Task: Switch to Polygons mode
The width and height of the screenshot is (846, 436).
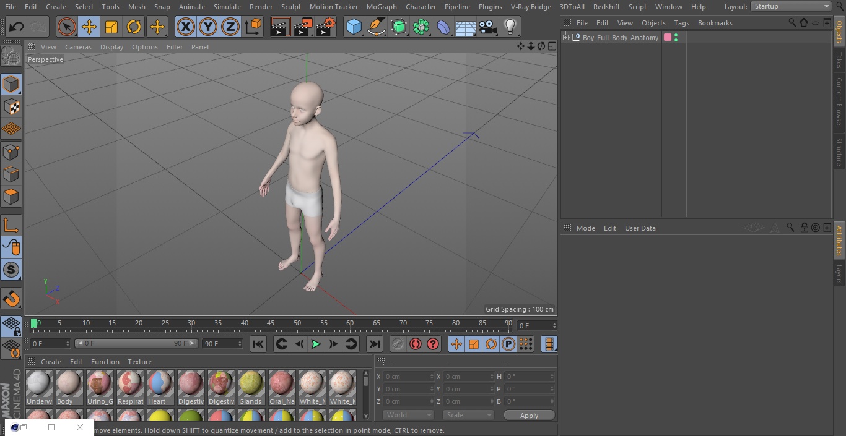Action: [11, 197]
